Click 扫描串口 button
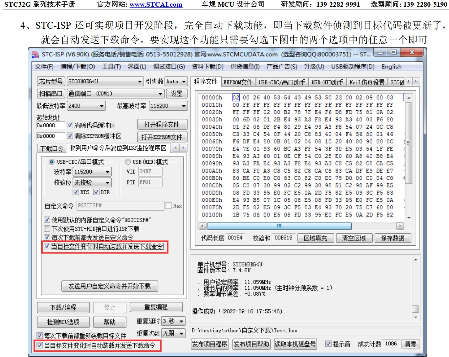The image size is (449, 357). click(x=51, y=94)
